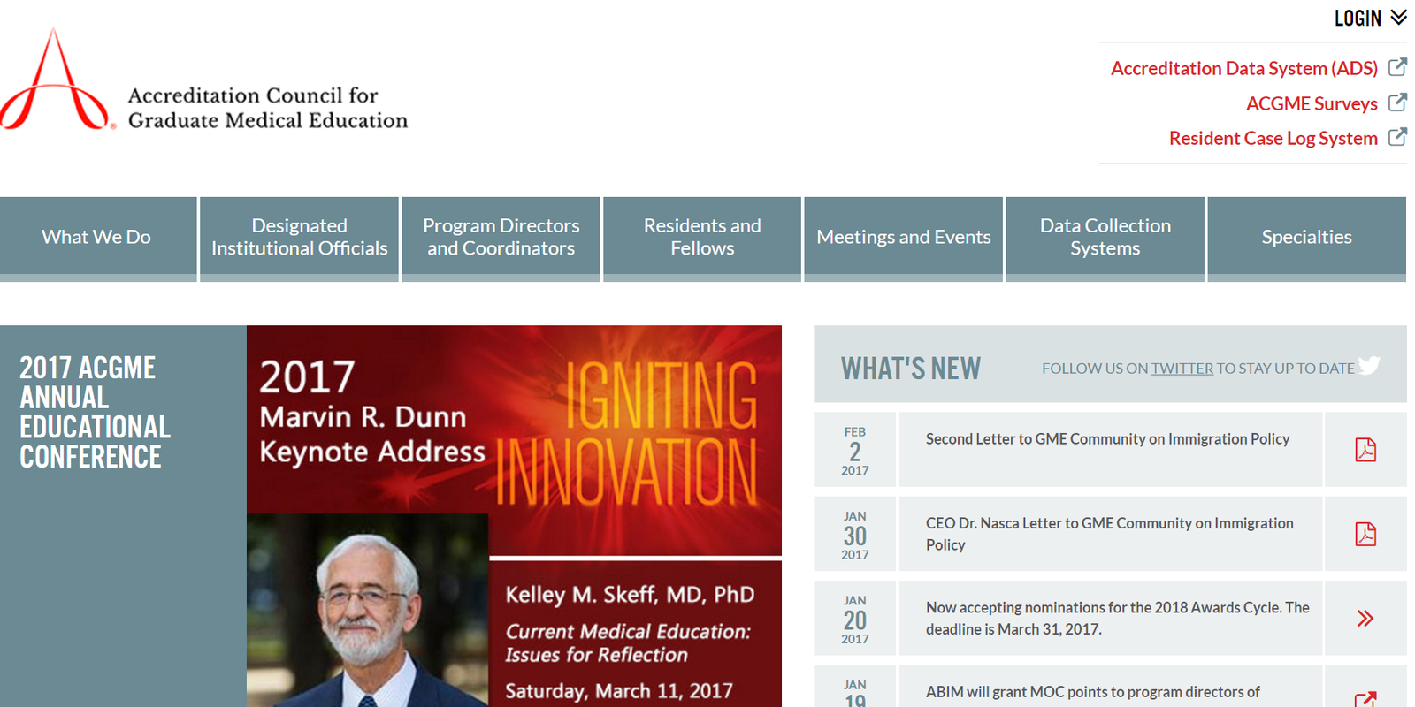Image resolution: width=1415 pixels, height=707 pixels.
Task: Click the ACGME logo to go home
Action: (204, 81)
